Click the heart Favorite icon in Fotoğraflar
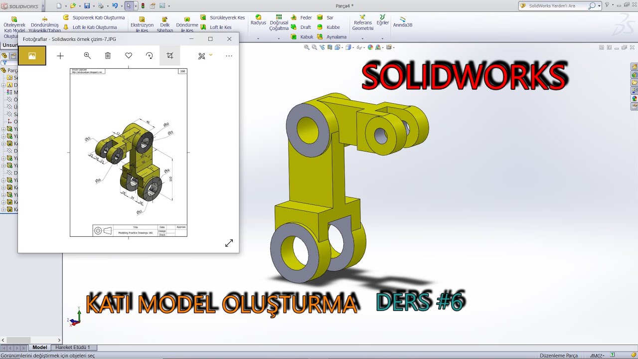This screenshot has width=638, height=359. click(x=129, y=56)
